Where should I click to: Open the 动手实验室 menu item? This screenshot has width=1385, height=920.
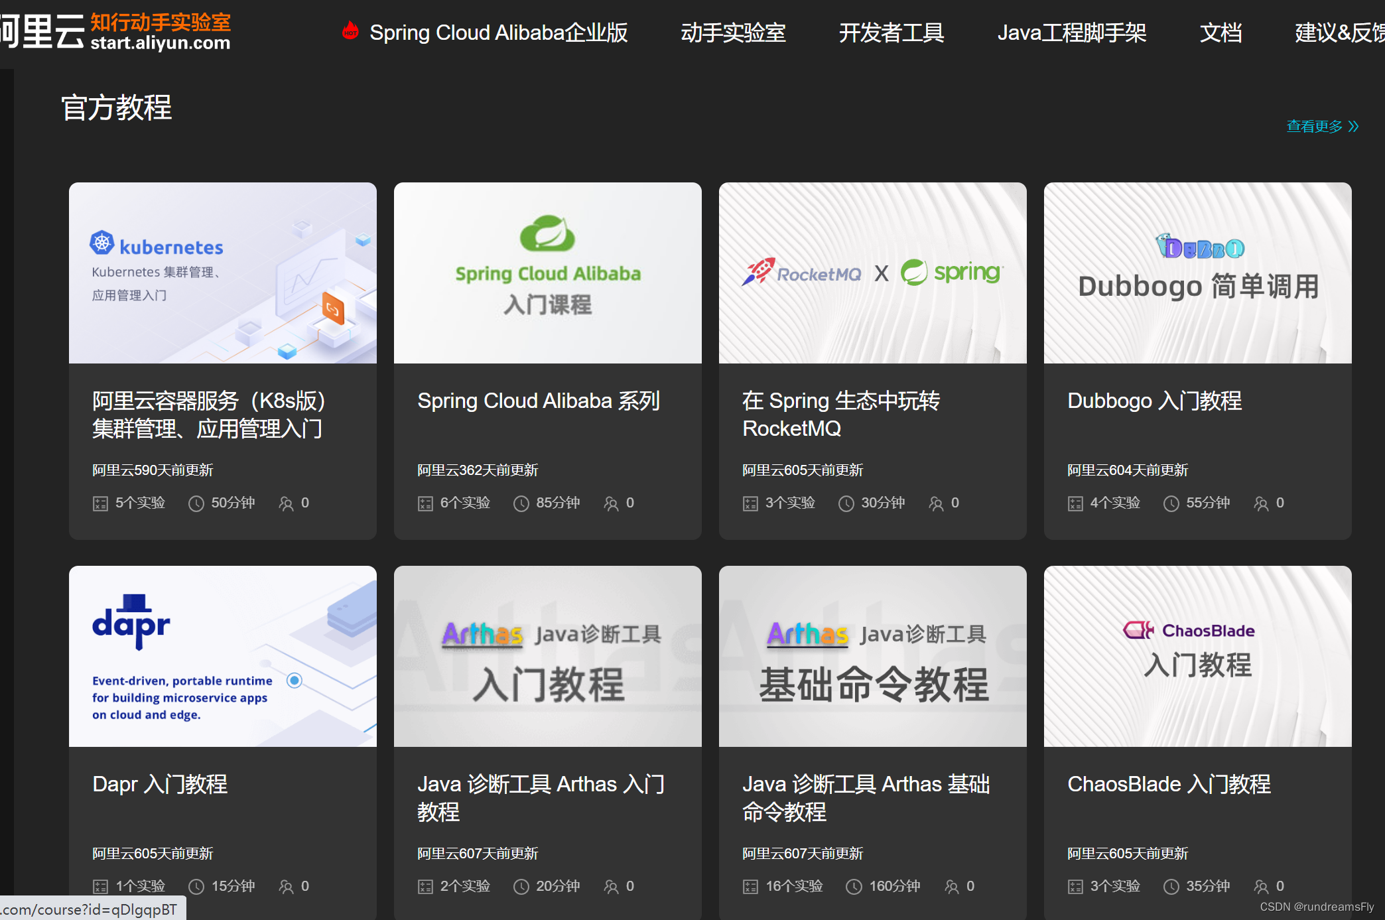tap(733, 33)
